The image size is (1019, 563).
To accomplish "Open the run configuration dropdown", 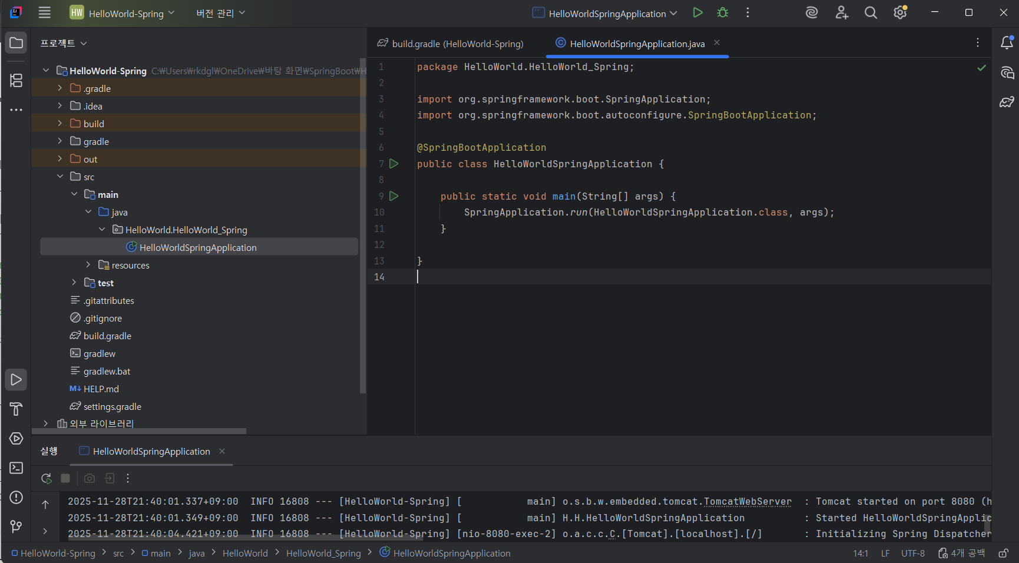I will [x=604, y=13].
